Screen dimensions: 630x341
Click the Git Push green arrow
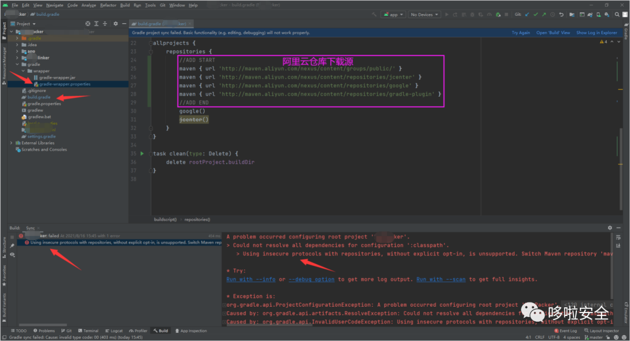544,15
